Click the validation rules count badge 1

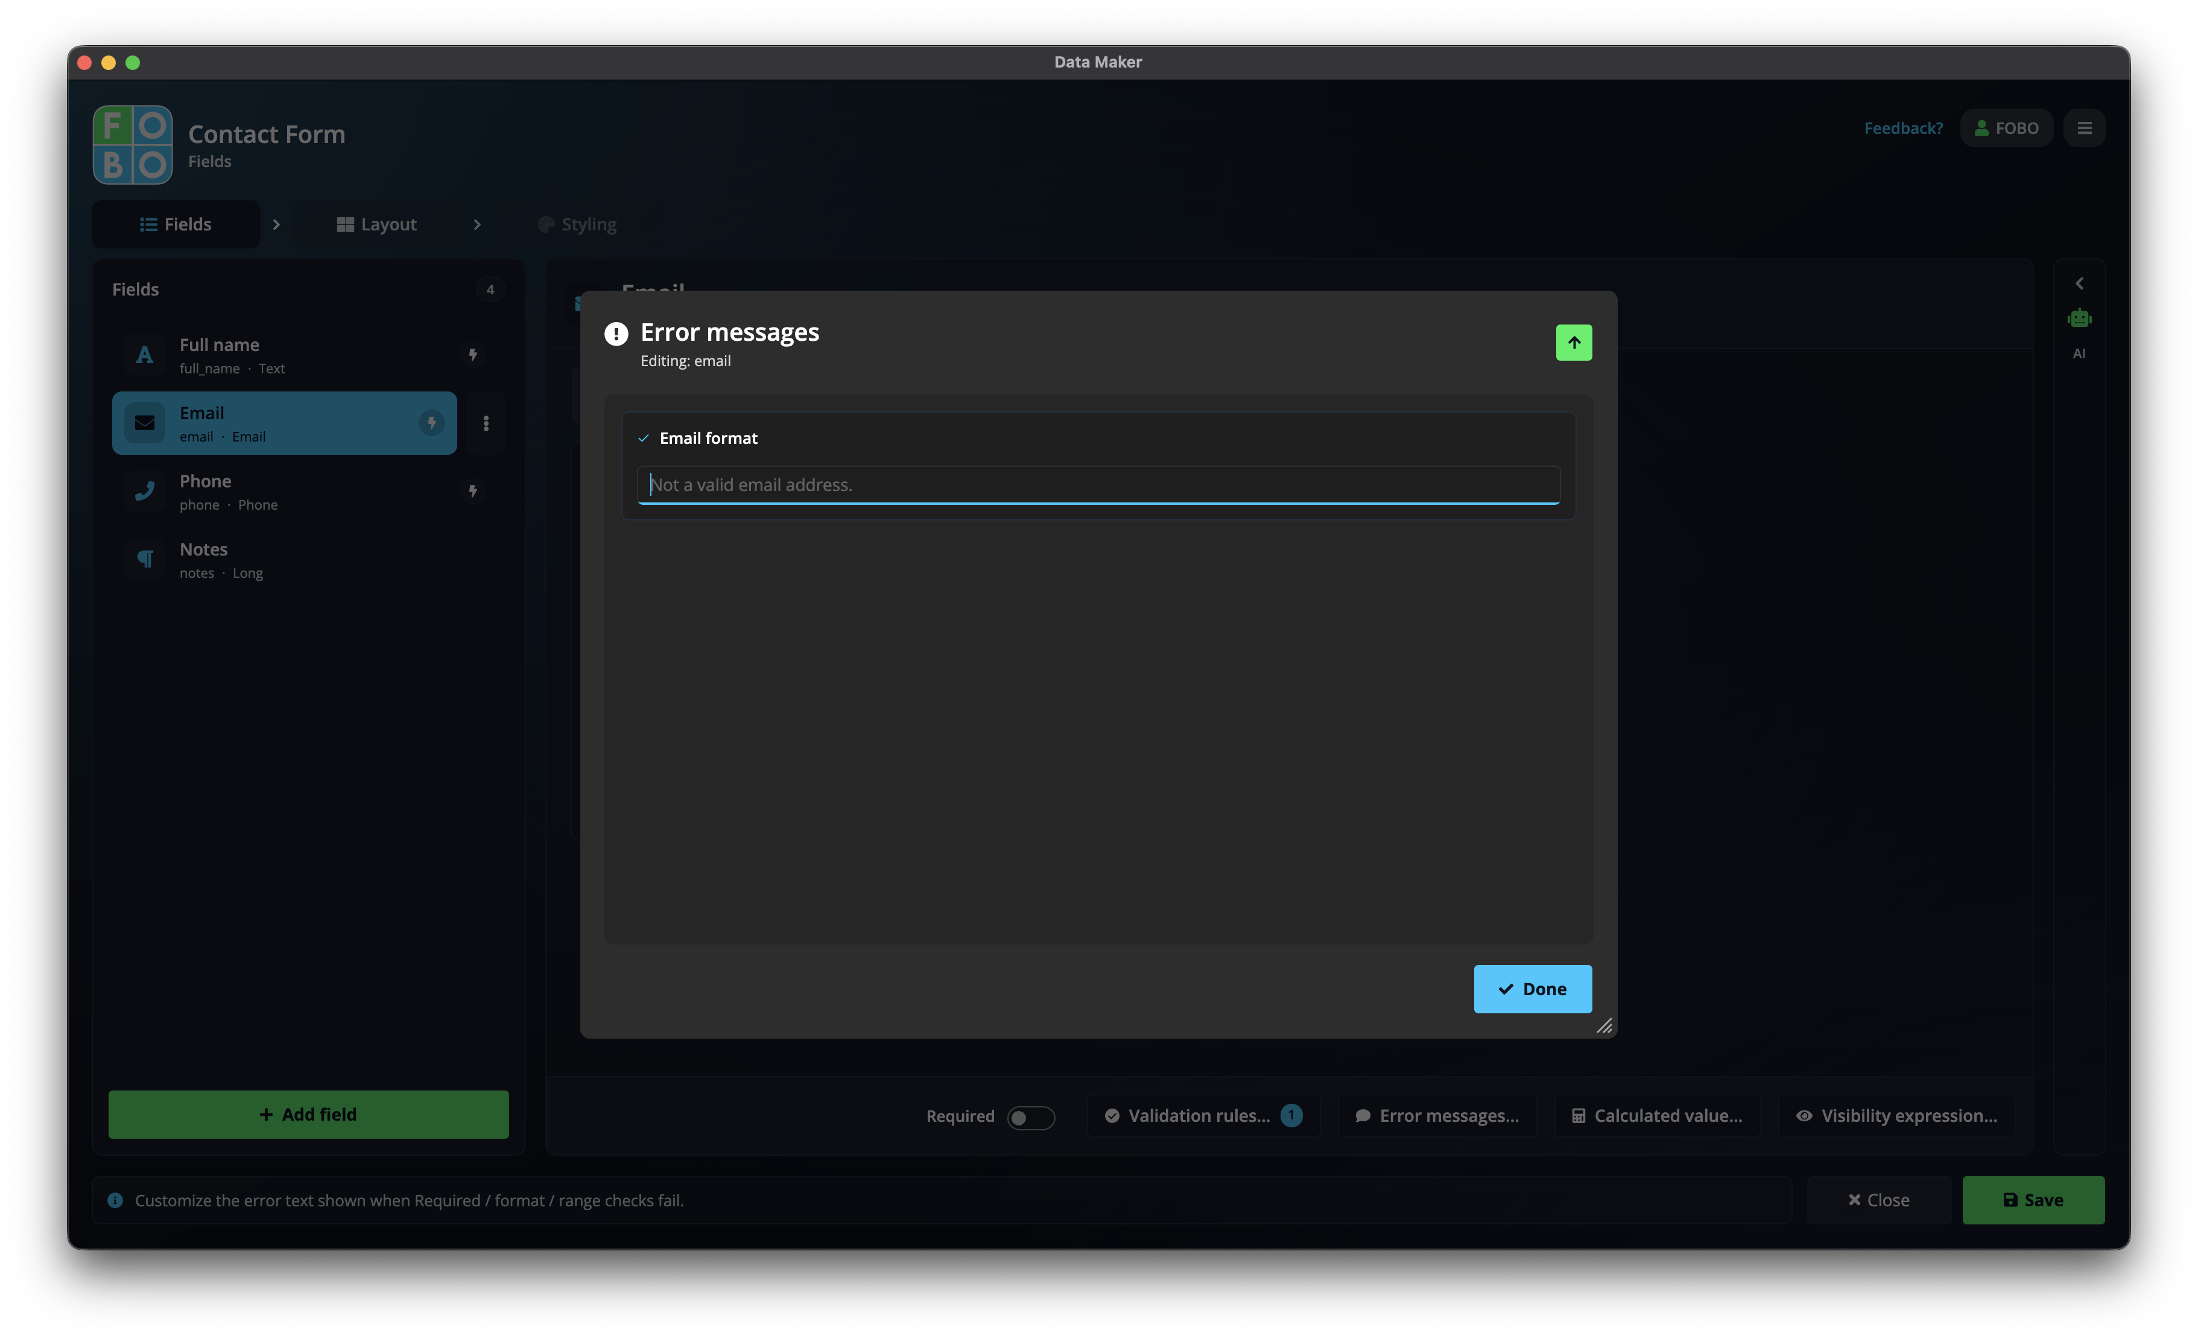1291,1115
